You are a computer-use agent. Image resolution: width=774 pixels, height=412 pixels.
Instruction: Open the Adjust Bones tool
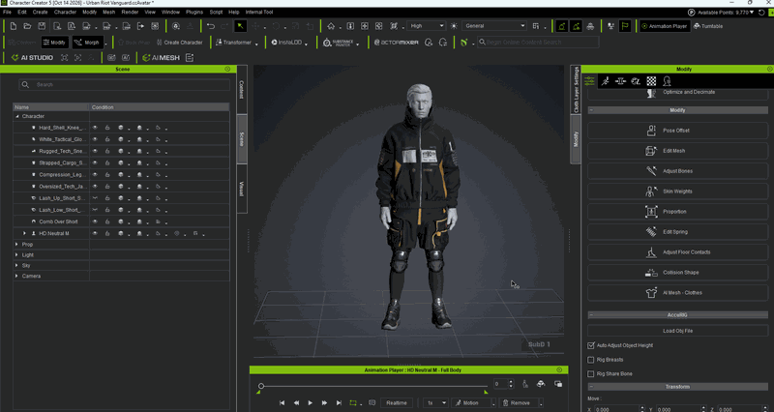click(x=678, y=171)
